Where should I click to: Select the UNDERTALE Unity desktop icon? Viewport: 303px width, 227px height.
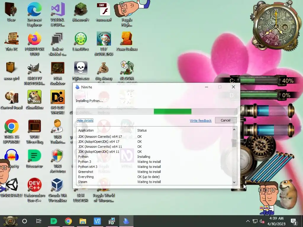[12, 188]
